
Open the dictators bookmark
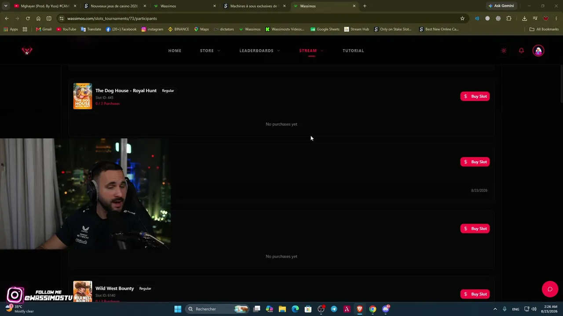(224, 29)
